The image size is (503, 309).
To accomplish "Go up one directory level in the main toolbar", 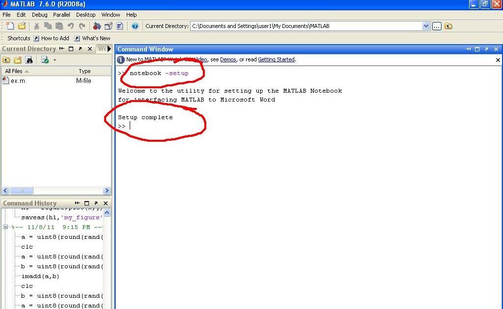I will point(448,26).
